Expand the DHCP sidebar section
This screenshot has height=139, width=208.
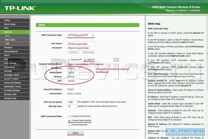point(7,55)
